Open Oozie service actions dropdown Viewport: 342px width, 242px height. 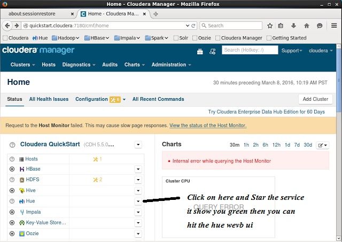138,233
